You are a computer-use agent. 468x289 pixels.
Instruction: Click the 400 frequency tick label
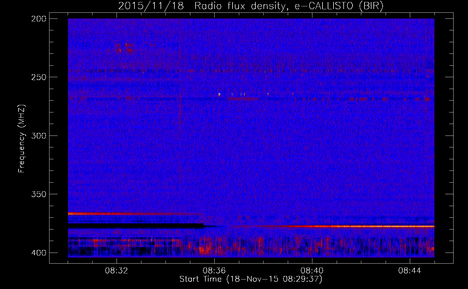tap(38, 253)
